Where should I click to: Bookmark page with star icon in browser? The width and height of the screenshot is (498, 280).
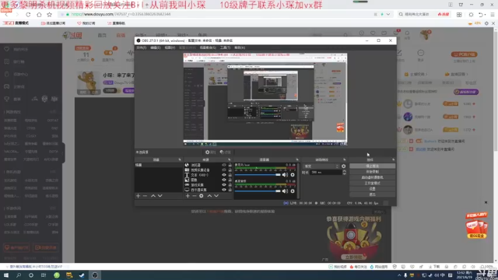coord(50,15)
